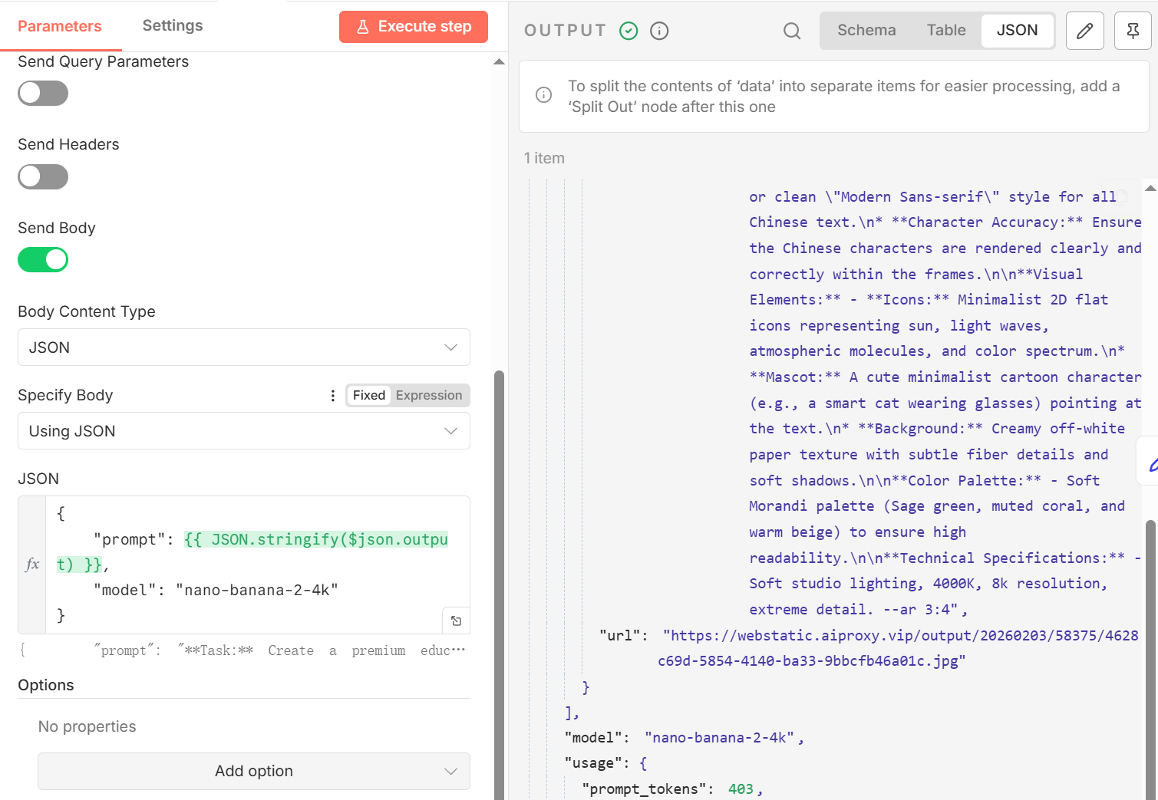Open the Add option dropdown
The height and width of the screenshot is (800, 1158).
tap(254, 771)
